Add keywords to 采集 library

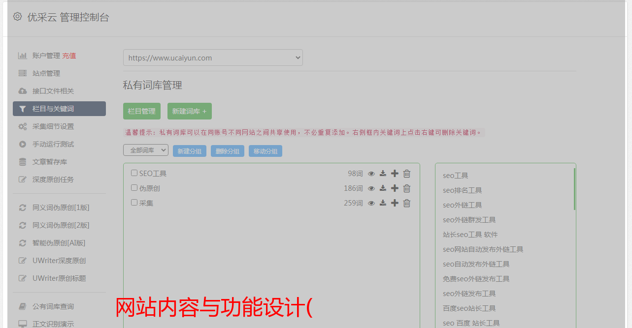[395, 203]
